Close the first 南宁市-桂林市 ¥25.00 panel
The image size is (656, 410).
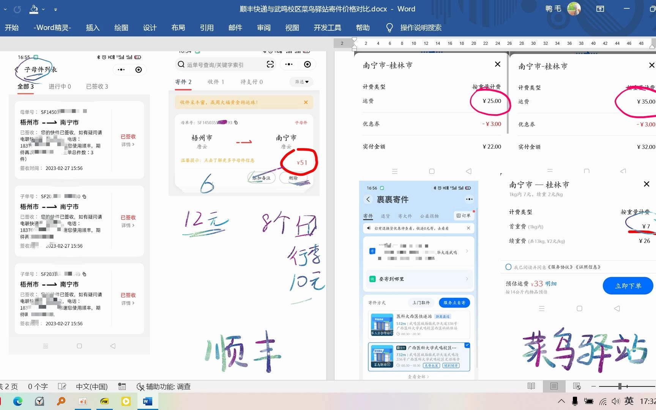point(498,65)
